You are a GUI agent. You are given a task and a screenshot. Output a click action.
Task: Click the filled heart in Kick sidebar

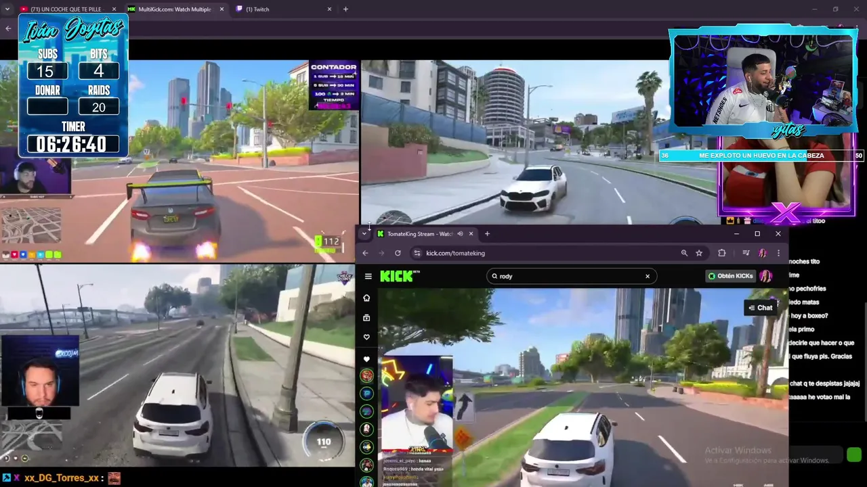tap(366, 359)
